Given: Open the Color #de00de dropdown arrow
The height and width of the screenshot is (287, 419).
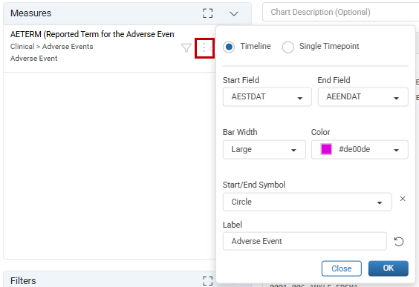Looking at the screenshot, I should point(396,150).
